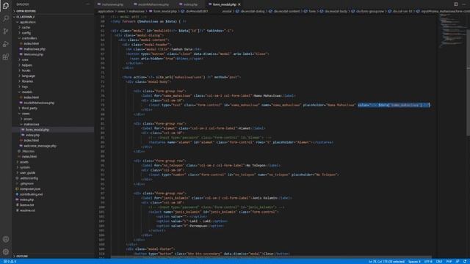Click the notifications bell in status bar
The width and height of the screenshot is (470, 264).
465,261
